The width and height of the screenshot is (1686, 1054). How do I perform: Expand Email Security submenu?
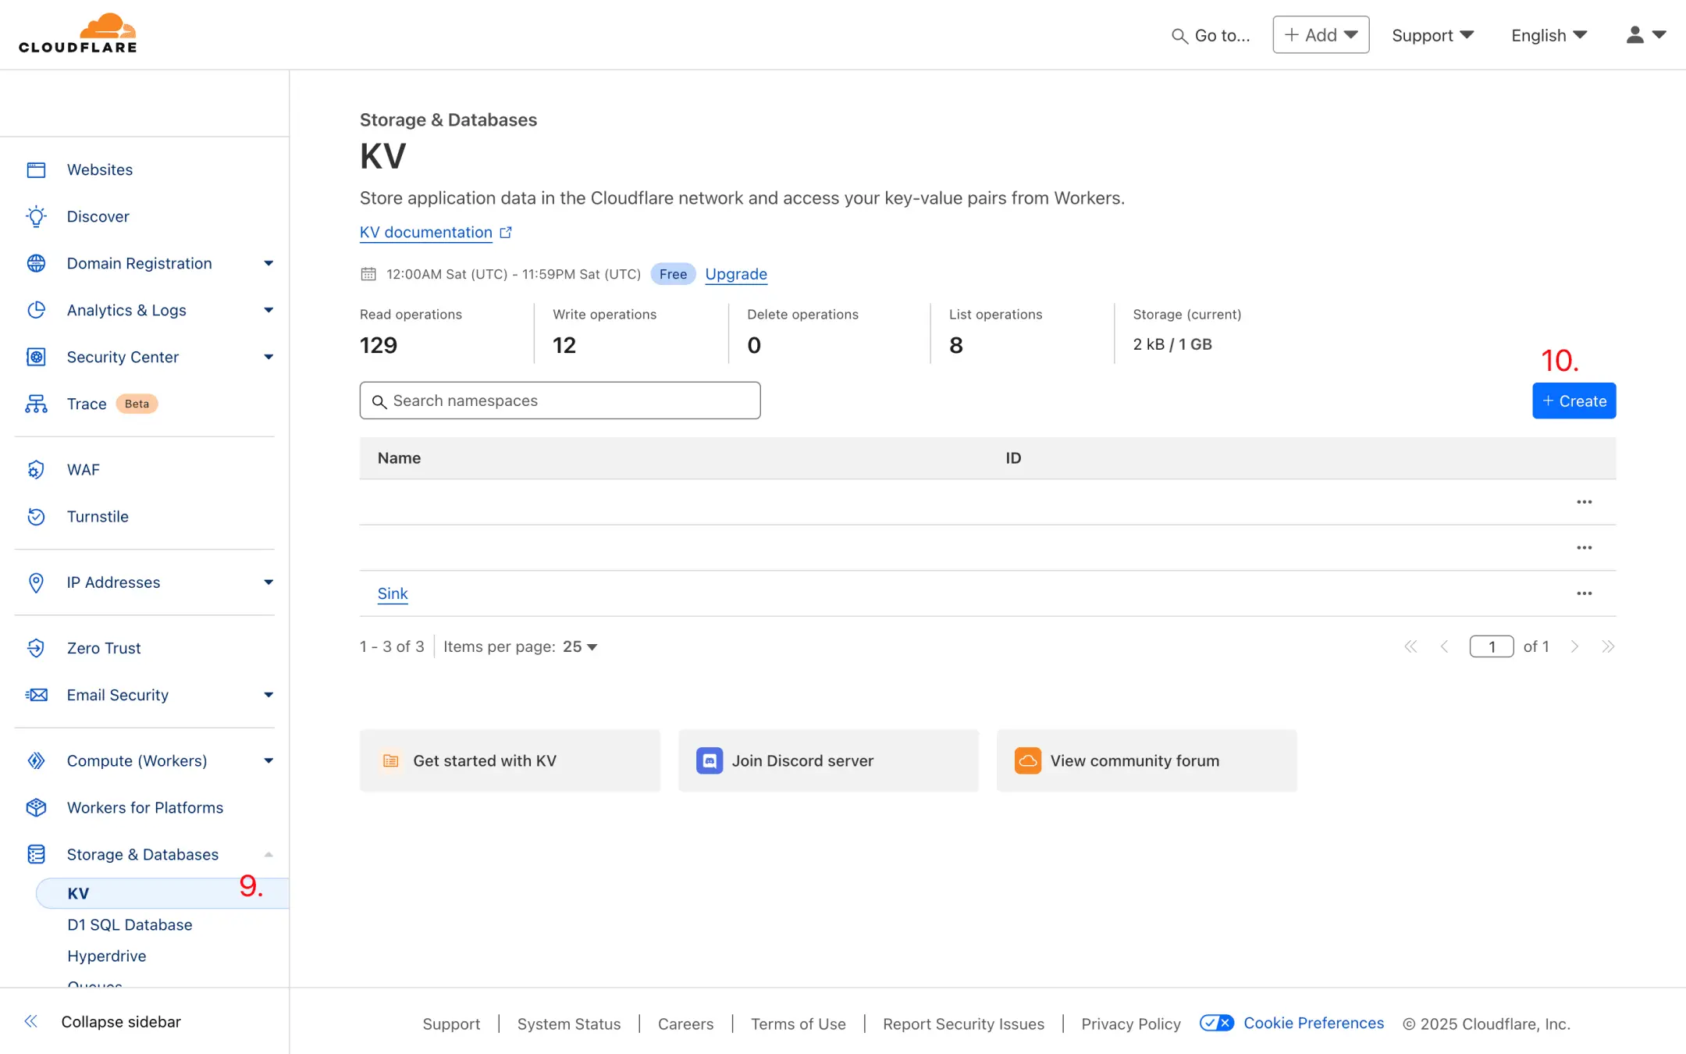pos(269,695)
